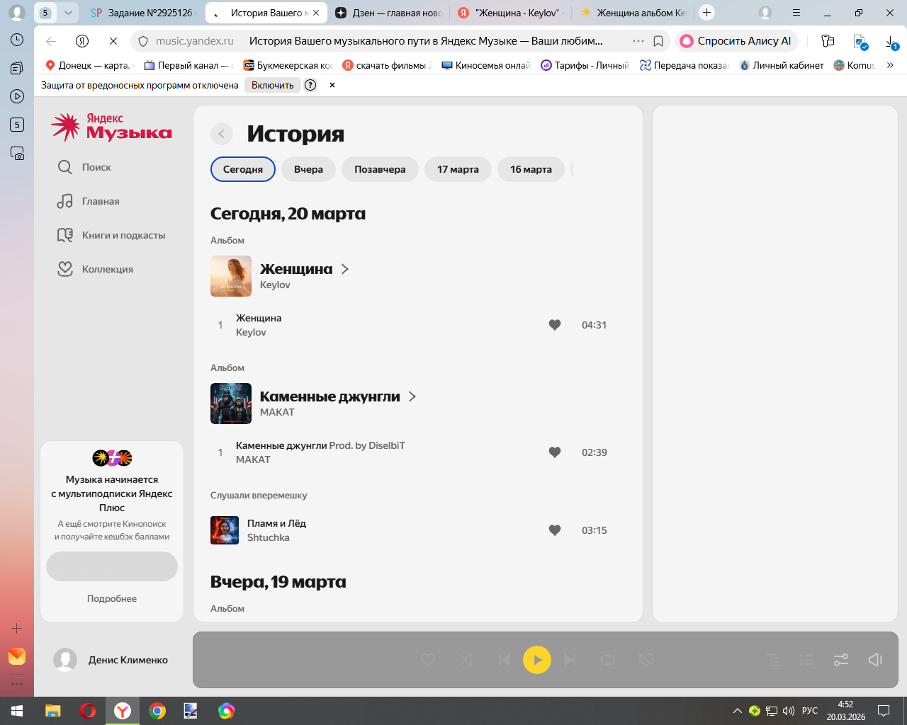This screenshot has width=907, height=725.
Task: Click the Каменные джунгли album cover
Action: [x=231, y=404]
